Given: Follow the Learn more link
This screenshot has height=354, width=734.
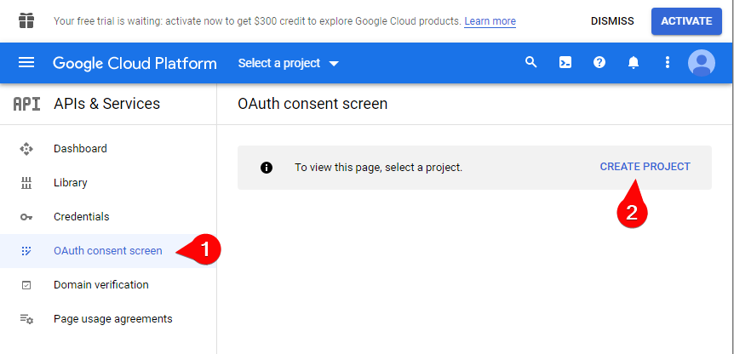Looking at the screenshot, I should click(490, 21).
